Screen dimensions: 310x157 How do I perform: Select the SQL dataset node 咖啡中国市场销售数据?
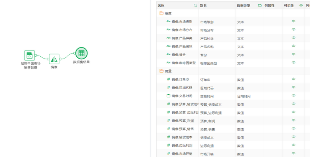click(30, 55)
